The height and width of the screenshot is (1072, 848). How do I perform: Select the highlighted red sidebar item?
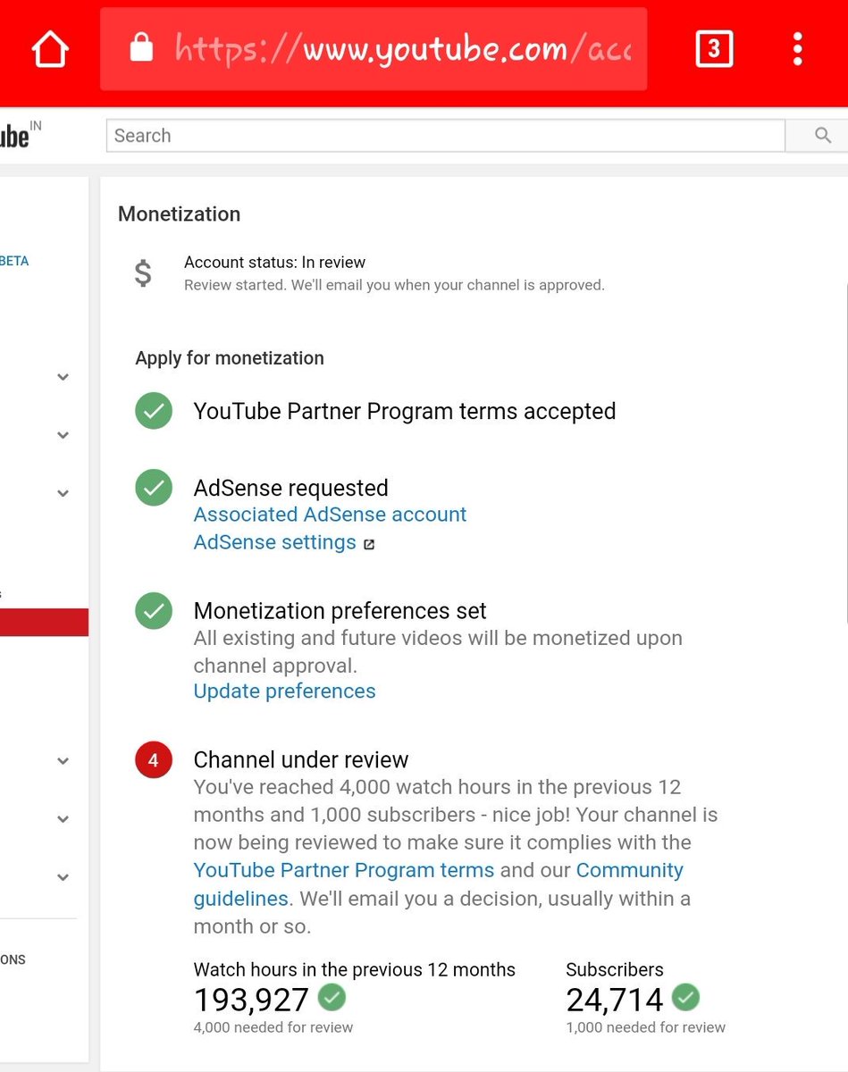[44, 623]
